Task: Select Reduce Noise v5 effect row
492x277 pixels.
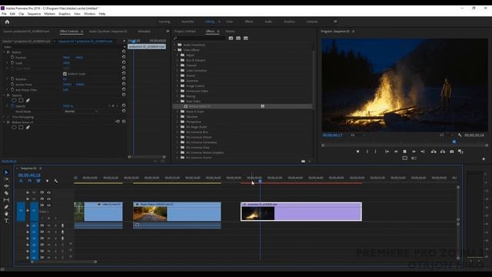Action: point(242,106)
